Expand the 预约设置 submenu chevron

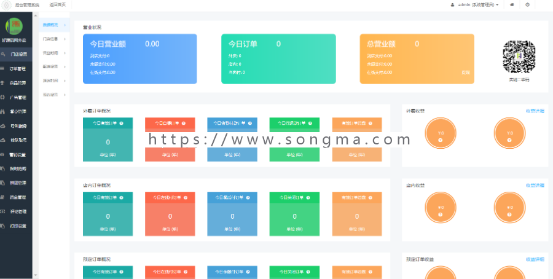tap(65, 95)
